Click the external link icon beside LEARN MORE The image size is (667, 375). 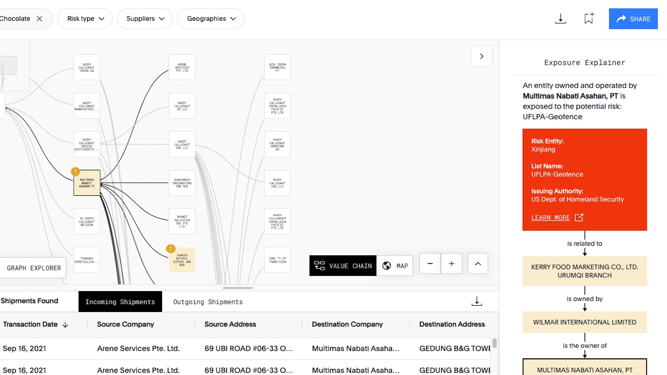pos(579,218)
